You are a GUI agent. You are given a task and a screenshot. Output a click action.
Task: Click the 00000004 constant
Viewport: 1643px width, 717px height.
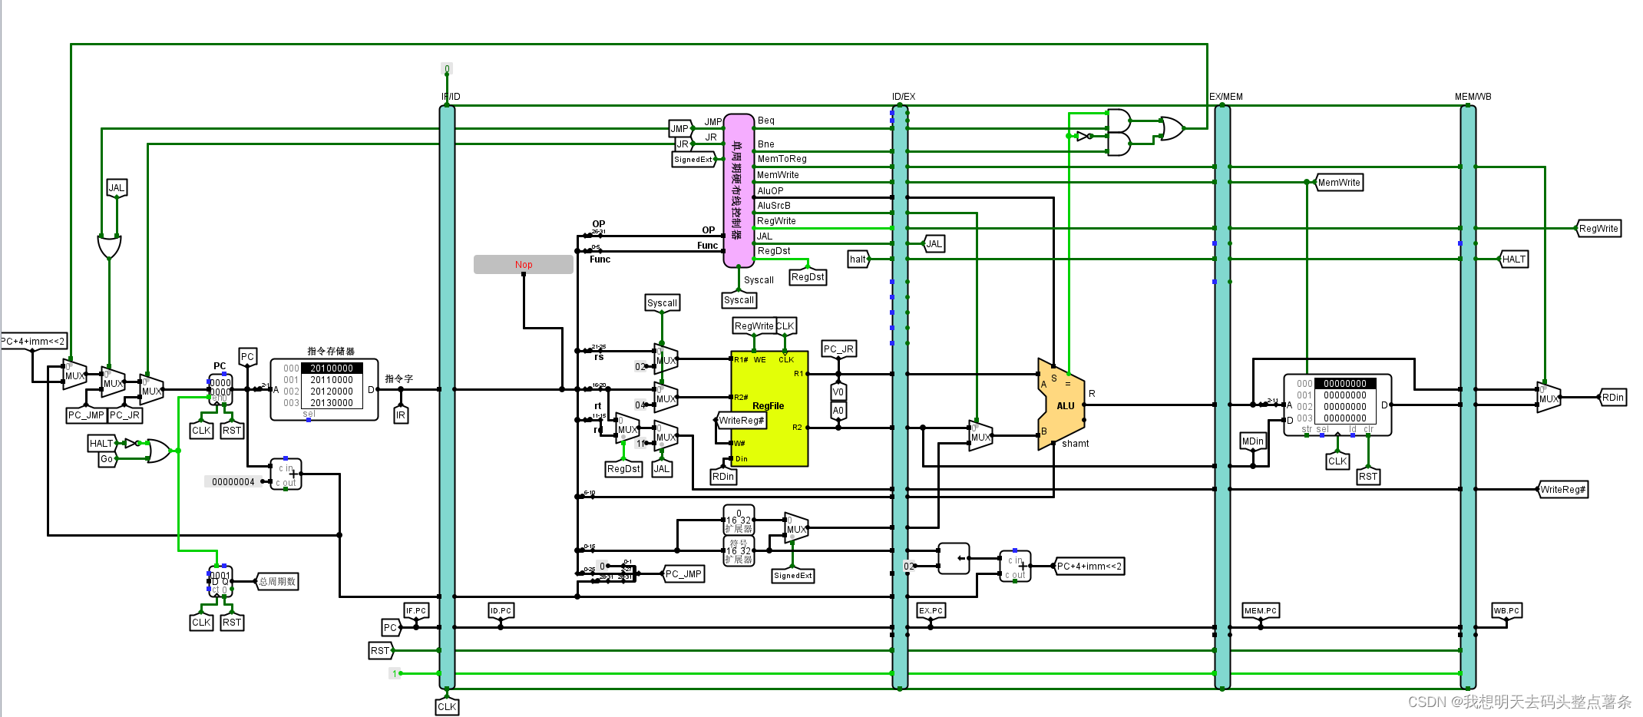[233, 481]
